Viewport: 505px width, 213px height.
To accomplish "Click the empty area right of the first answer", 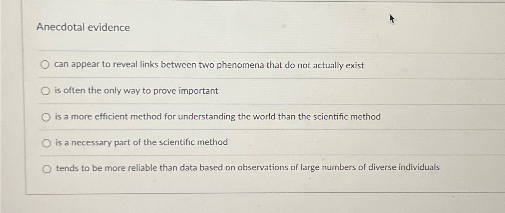I will (x=420, y=65).
